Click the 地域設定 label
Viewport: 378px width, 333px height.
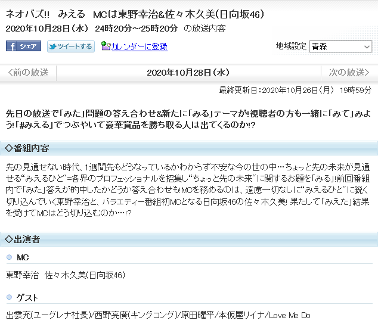[x=291, y=46]
